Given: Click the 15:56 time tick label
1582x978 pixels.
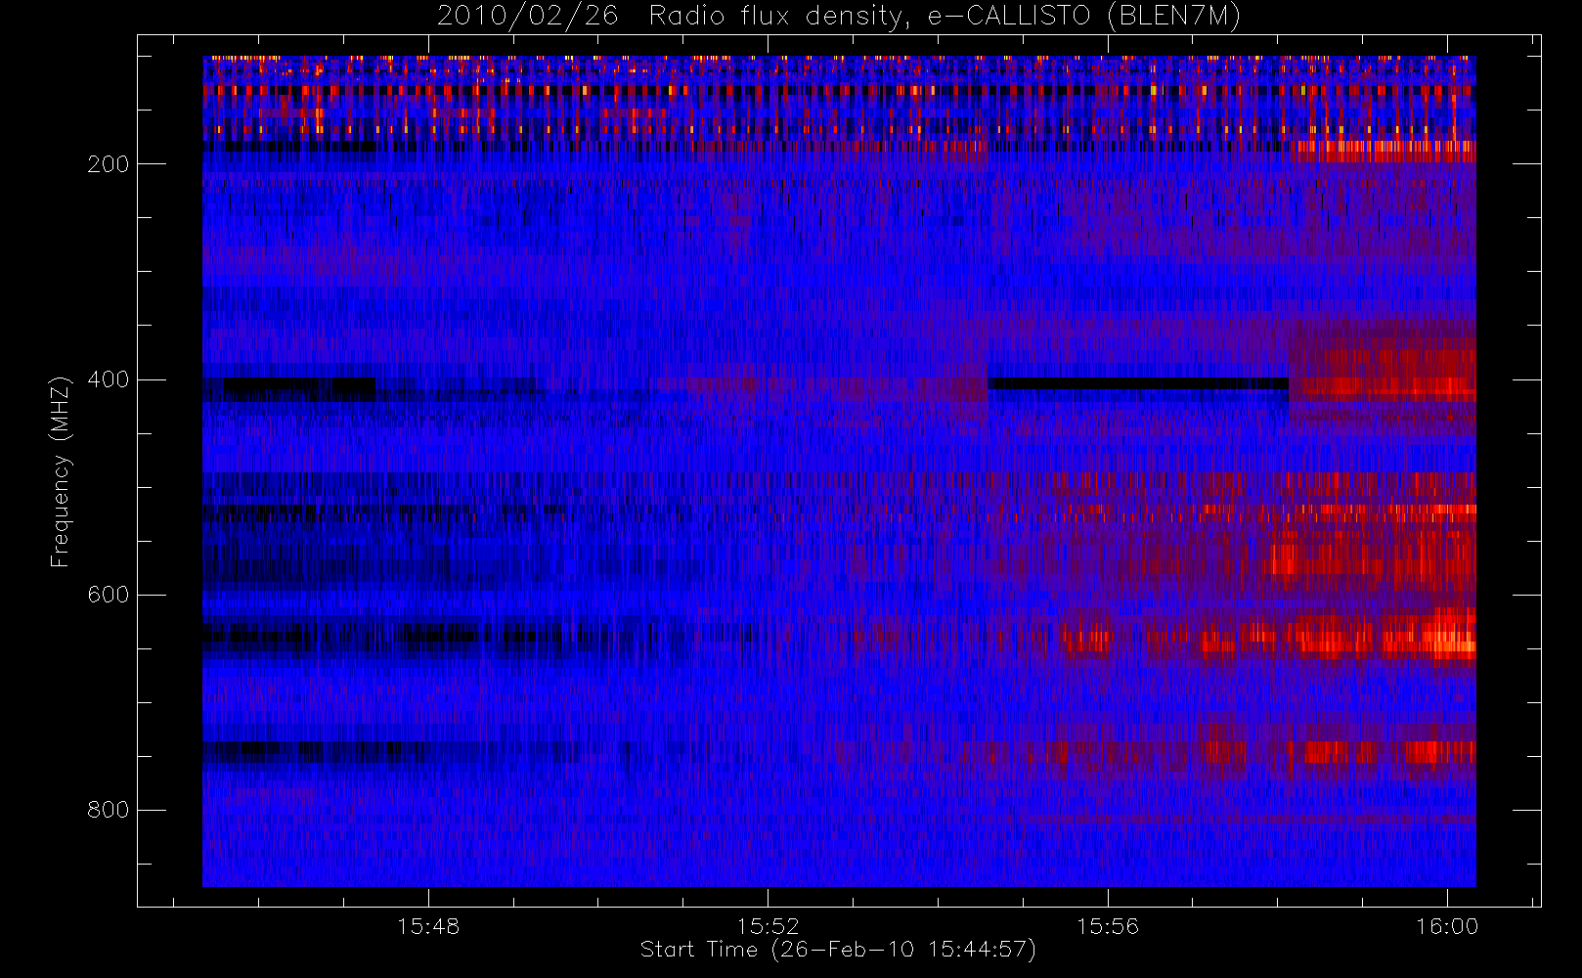Looking at the screenshot, I should pyautogui.click(x=1108, y=926).
